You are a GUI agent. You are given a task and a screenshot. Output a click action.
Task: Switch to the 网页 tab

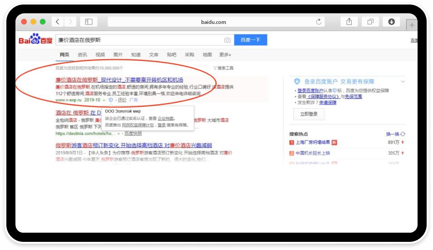[x=64, y=55]
